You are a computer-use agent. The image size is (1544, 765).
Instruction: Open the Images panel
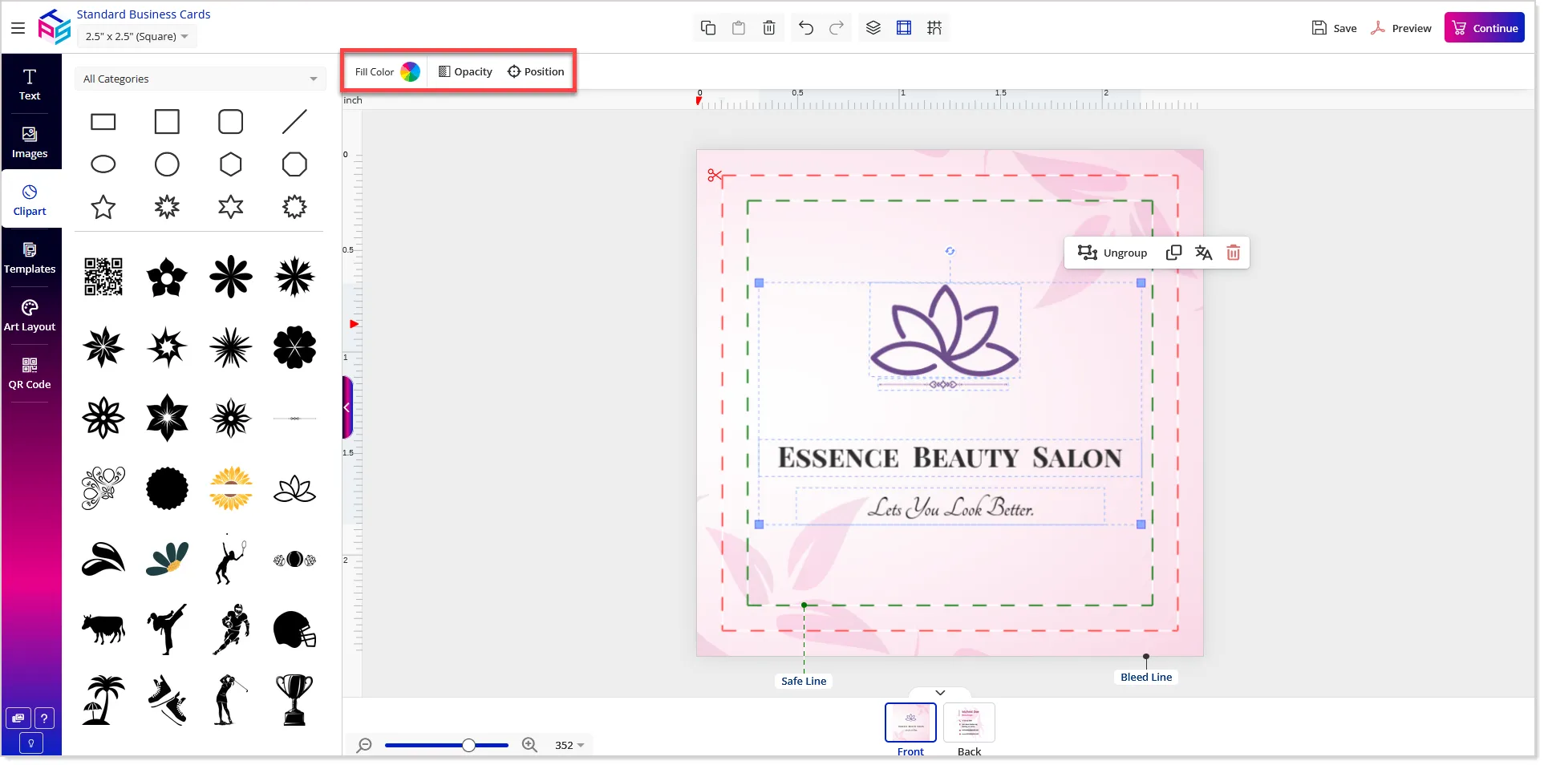point(30,142)
